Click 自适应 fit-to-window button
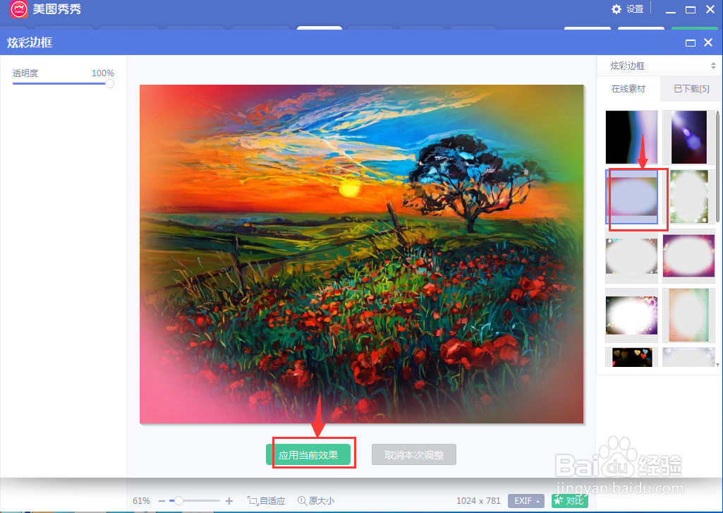The height and width of the screenshot is (513, 723). (x=267, y=500)
